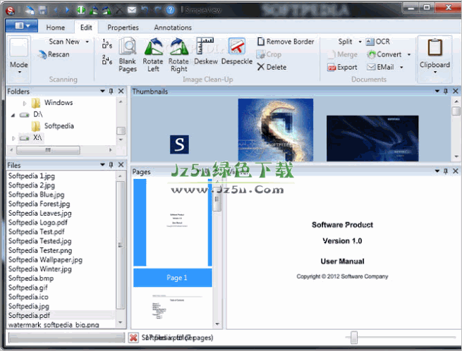Expand the Windows folder tree node

tap(25, 104)
